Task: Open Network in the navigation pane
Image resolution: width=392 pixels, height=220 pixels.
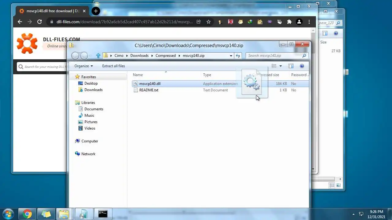Action: [x=88, y=154]
